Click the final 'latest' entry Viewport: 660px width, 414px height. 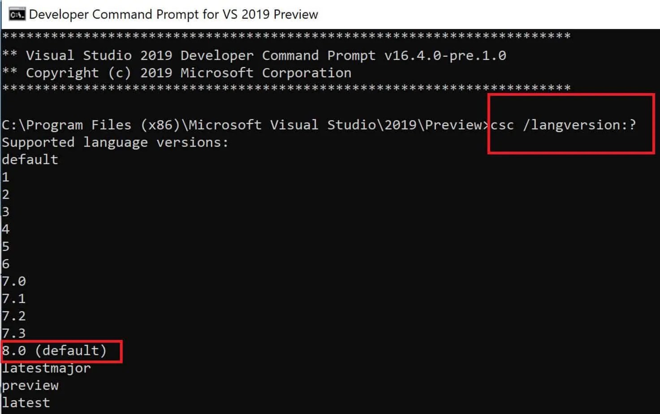[x=26, y=402]
